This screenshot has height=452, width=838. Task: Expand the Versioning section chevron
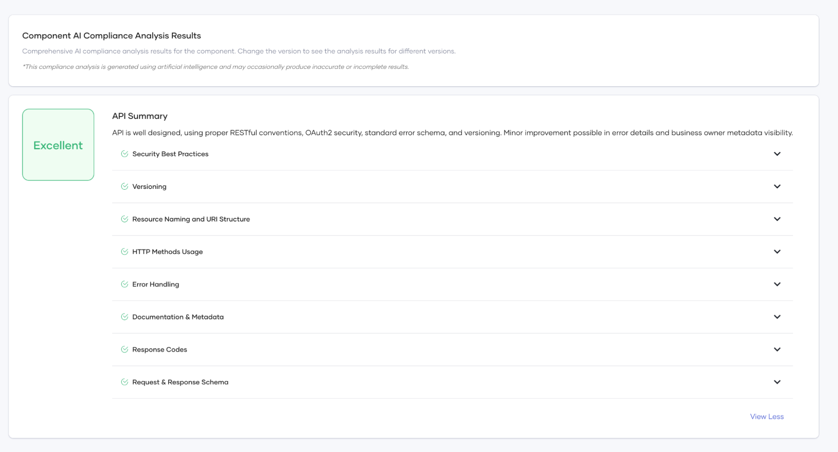coord(777,186)
